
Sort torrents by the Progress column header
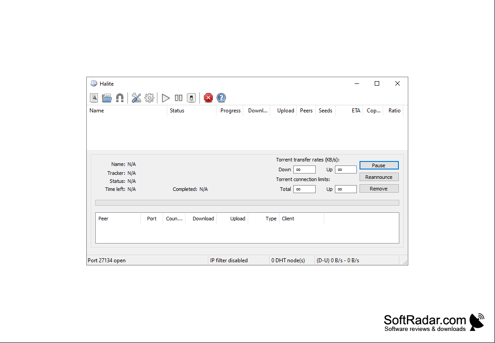point(229,111)
